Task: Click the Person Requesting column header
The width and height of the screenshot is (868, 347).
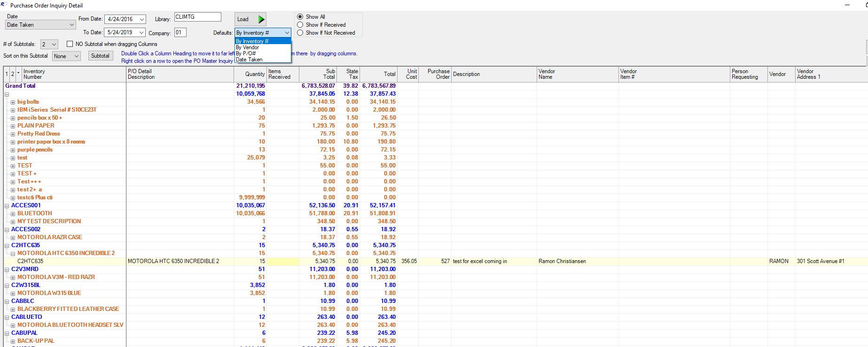Action: (749, 74)
